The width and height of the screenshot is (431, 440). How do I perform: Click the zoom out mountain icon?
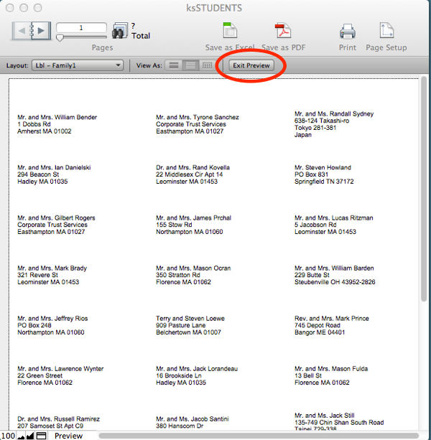click(21, 435)
